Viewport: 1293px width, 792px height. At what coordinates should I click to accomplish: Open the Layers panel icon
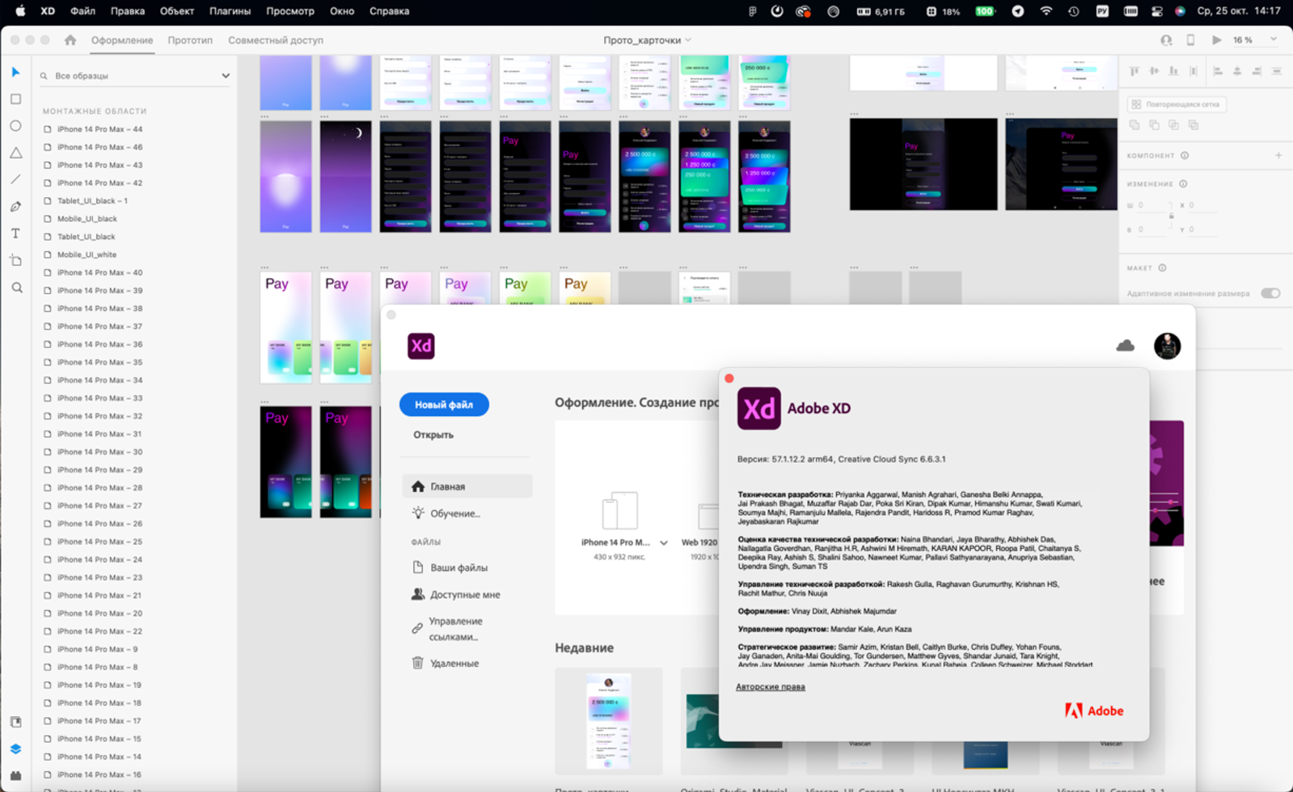coord(15,749)
